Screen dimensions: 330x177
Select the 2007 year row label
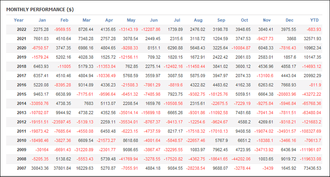click(x=22, y=168)
